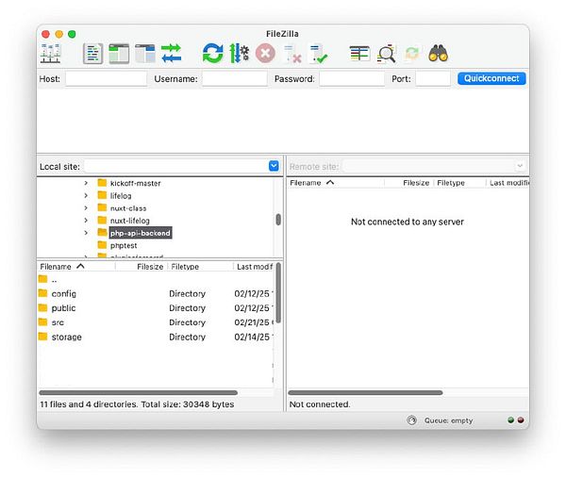
Task: Toggle directory comparison icon
Action: click(x=386, y=54)
